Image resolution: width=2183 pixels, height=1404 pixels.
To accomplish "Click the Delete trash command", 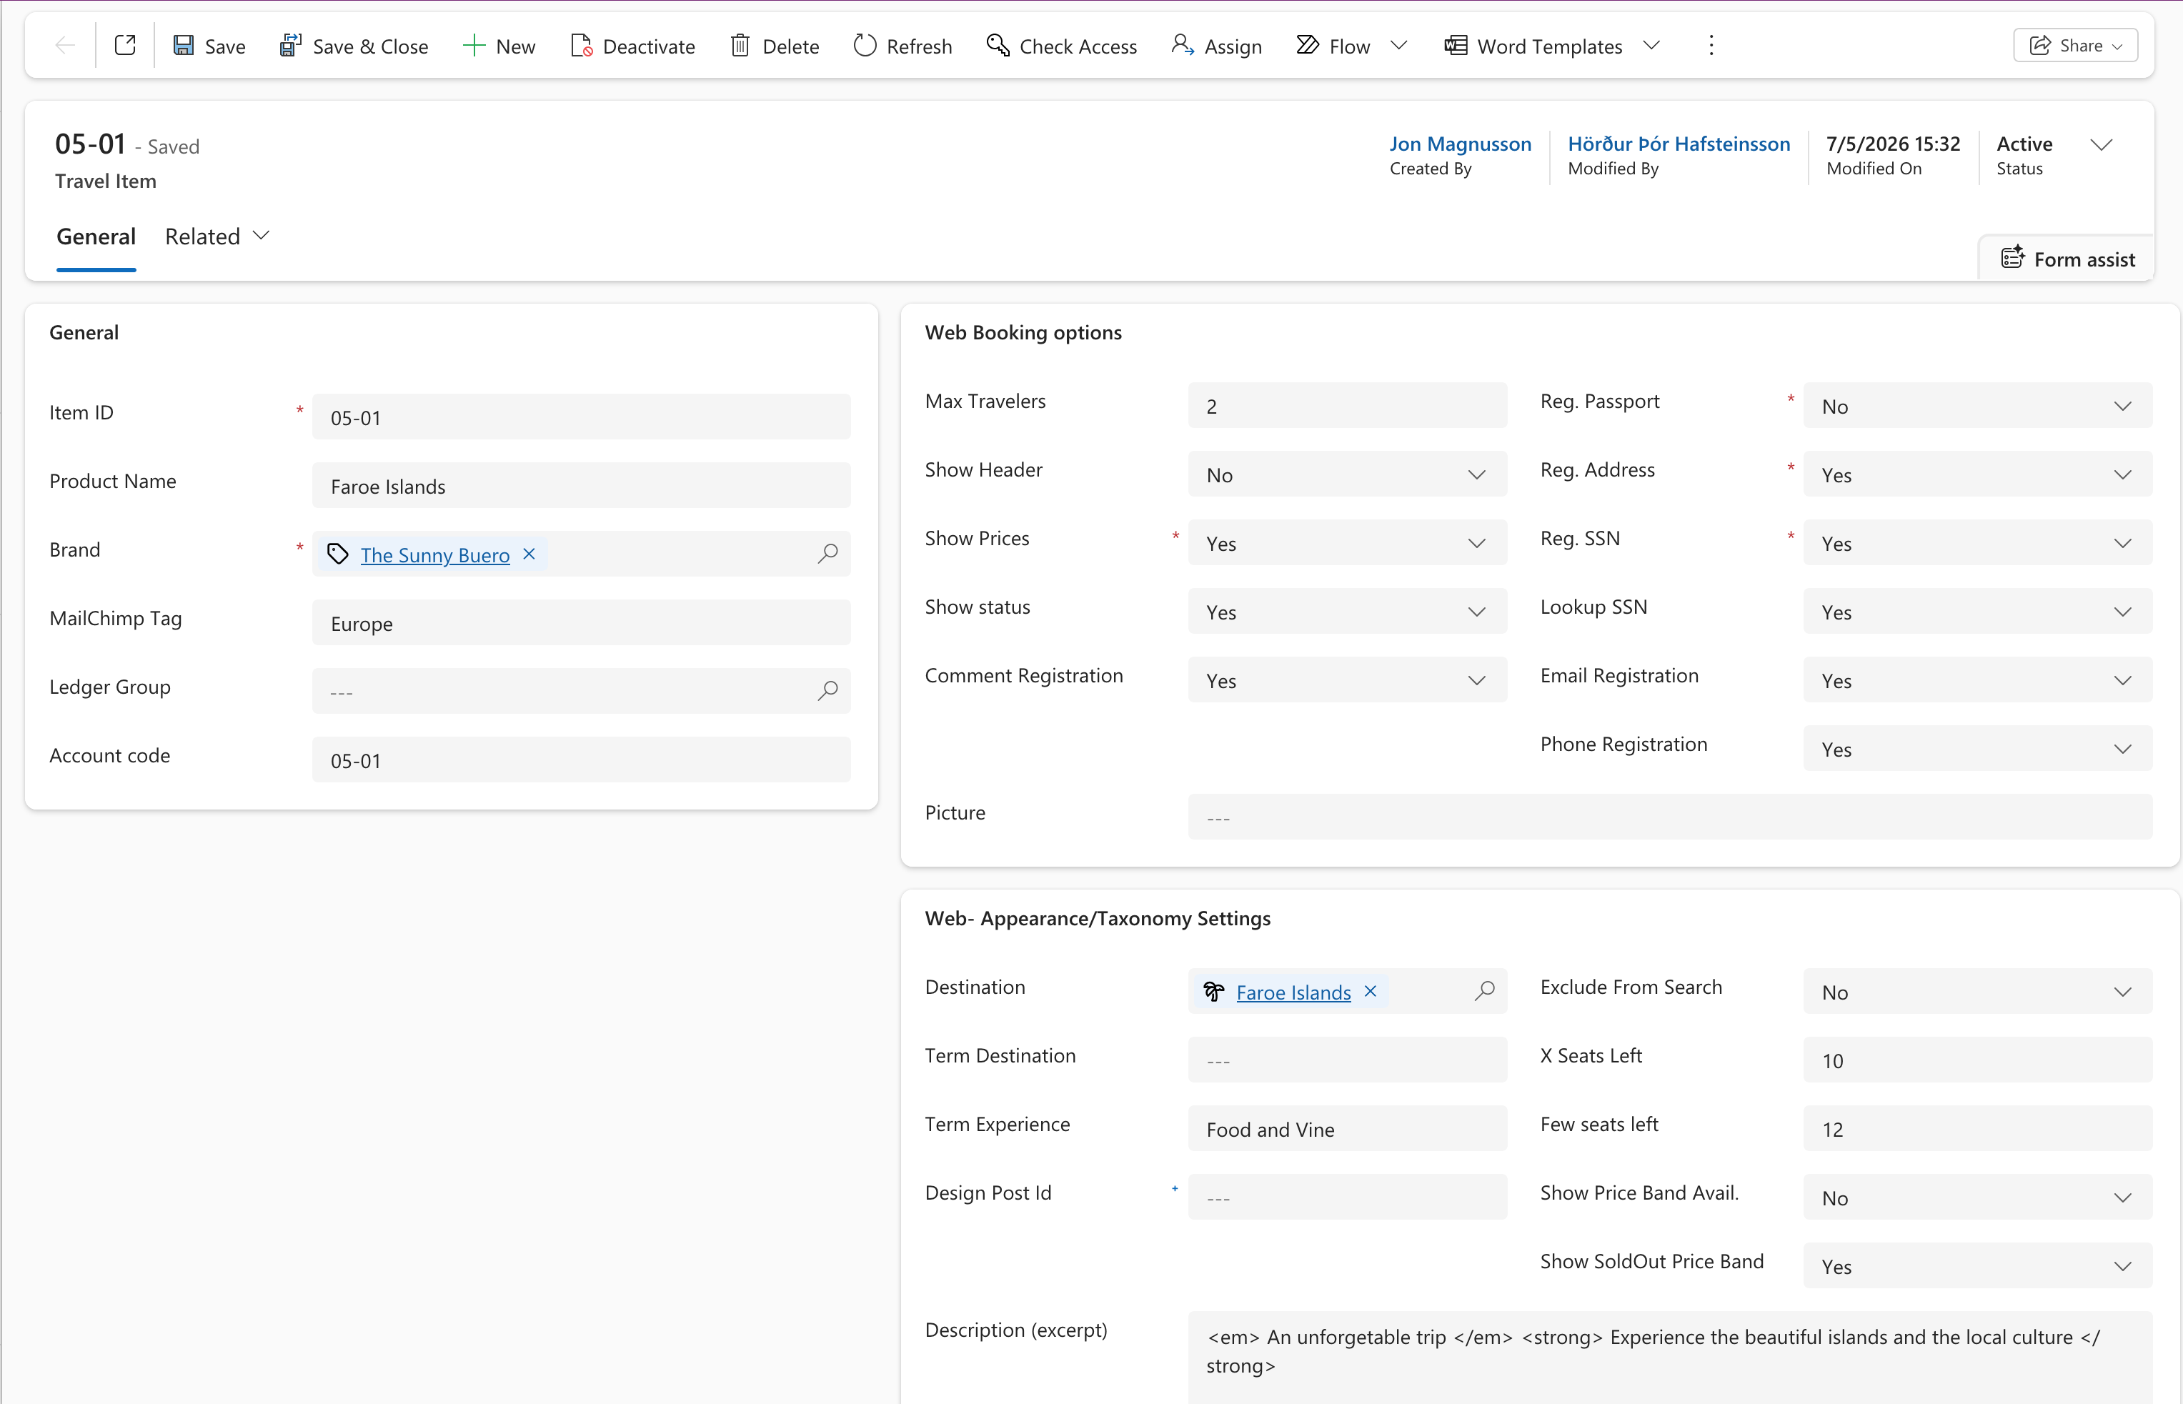I will [775, 46].
